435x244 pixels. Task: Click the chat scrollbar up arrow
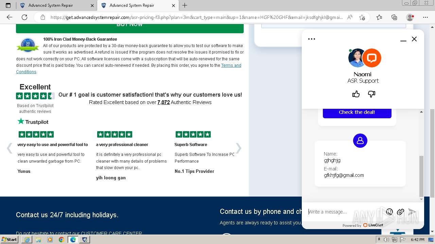[421, 112]
